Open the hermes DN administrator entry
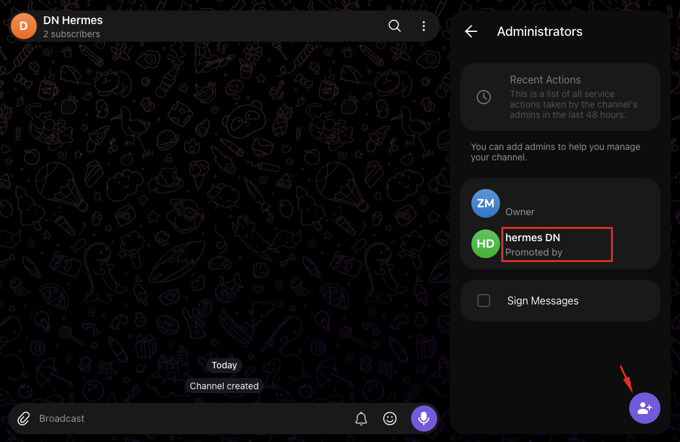Image resolution: width=680 pixels, height=442 pixels. point(560,244)
